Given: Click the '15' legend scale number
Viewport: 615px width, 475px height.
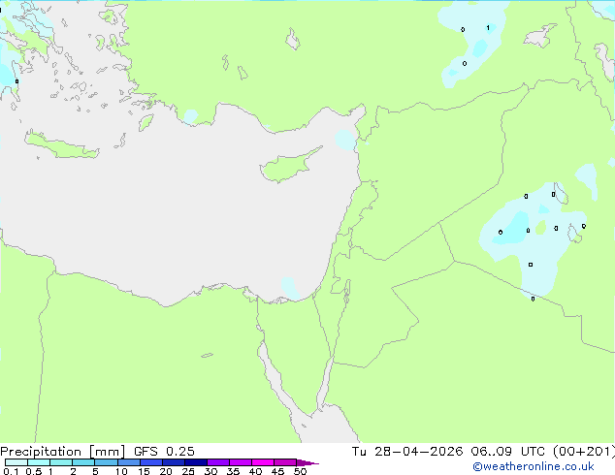Looking at the screenshot, I should 144,471.
